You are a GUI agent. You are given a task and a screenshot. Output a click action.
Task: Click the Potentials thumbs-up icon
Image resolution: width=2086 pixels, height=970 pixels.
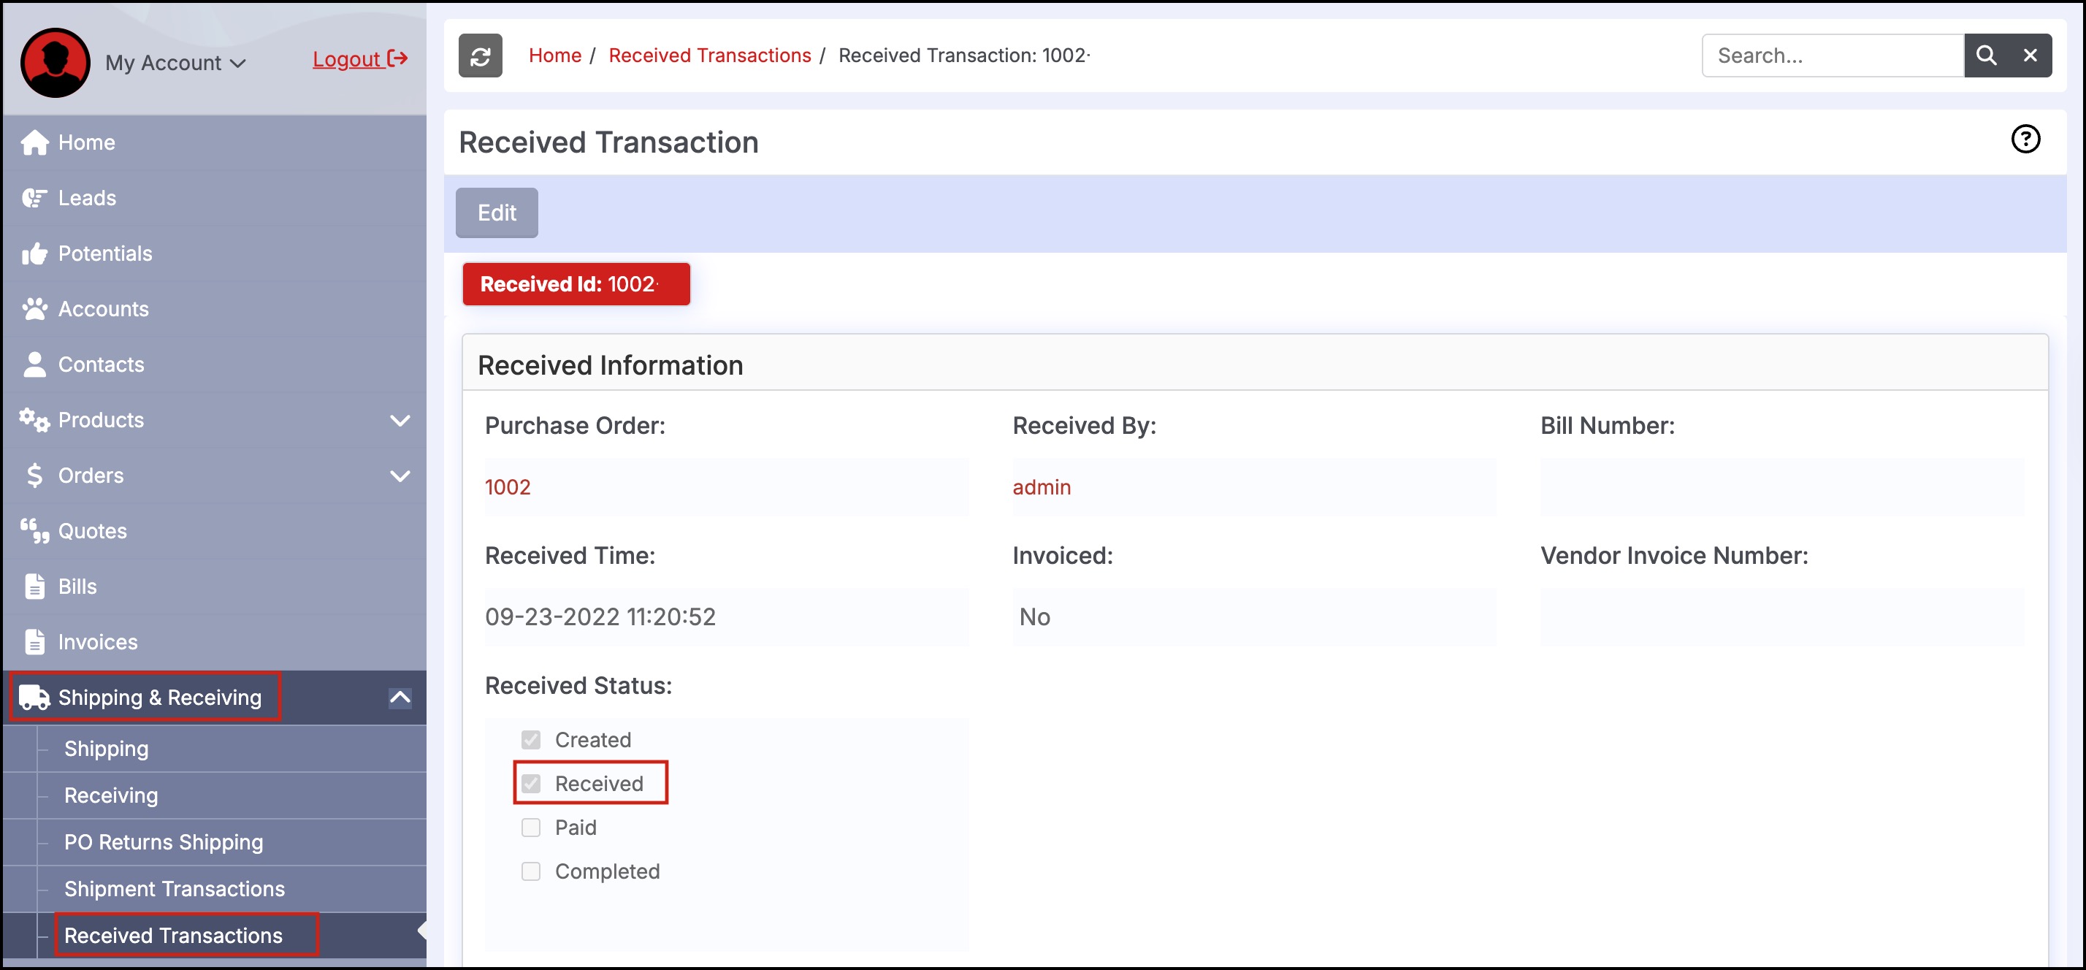point(34,253)
